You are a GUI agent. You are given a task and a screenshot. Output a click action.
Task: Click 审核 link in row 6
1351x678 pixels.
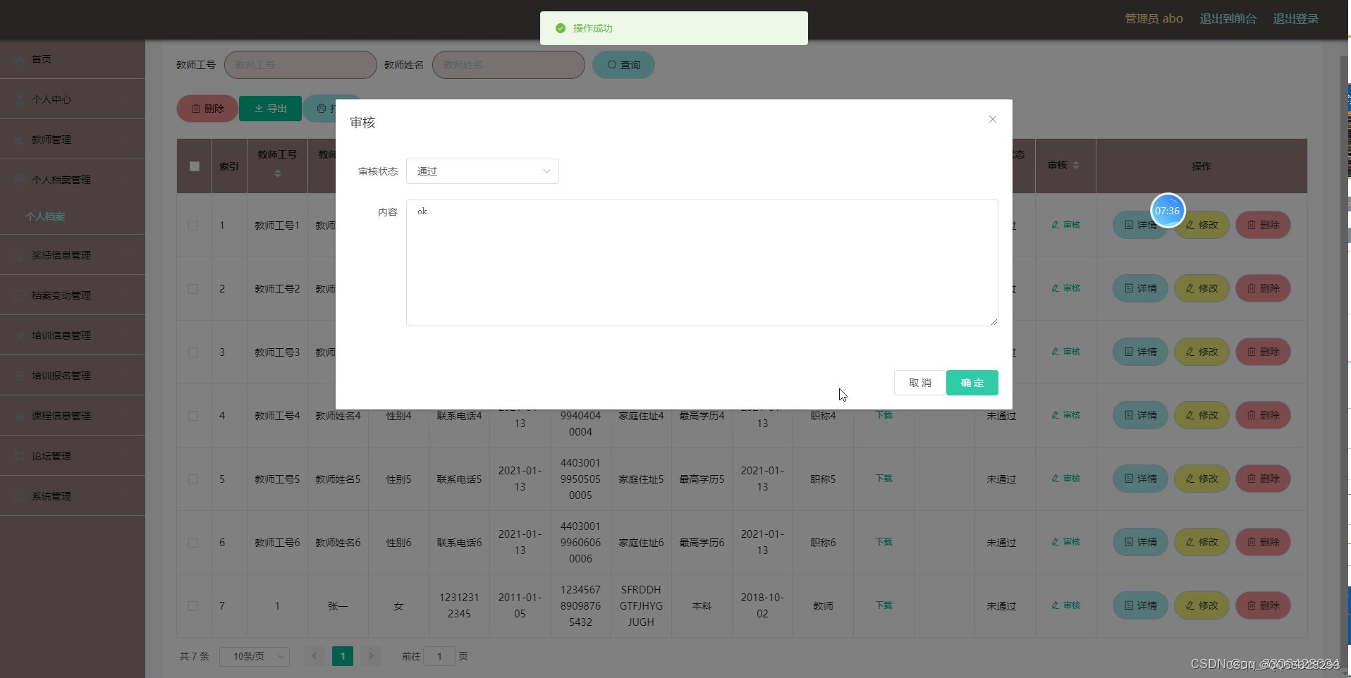click(x=1065, y=542)
